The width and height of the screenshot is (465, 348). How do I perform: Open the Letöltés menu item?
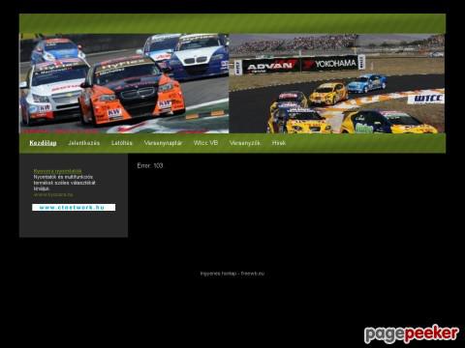tap(122, 143)
